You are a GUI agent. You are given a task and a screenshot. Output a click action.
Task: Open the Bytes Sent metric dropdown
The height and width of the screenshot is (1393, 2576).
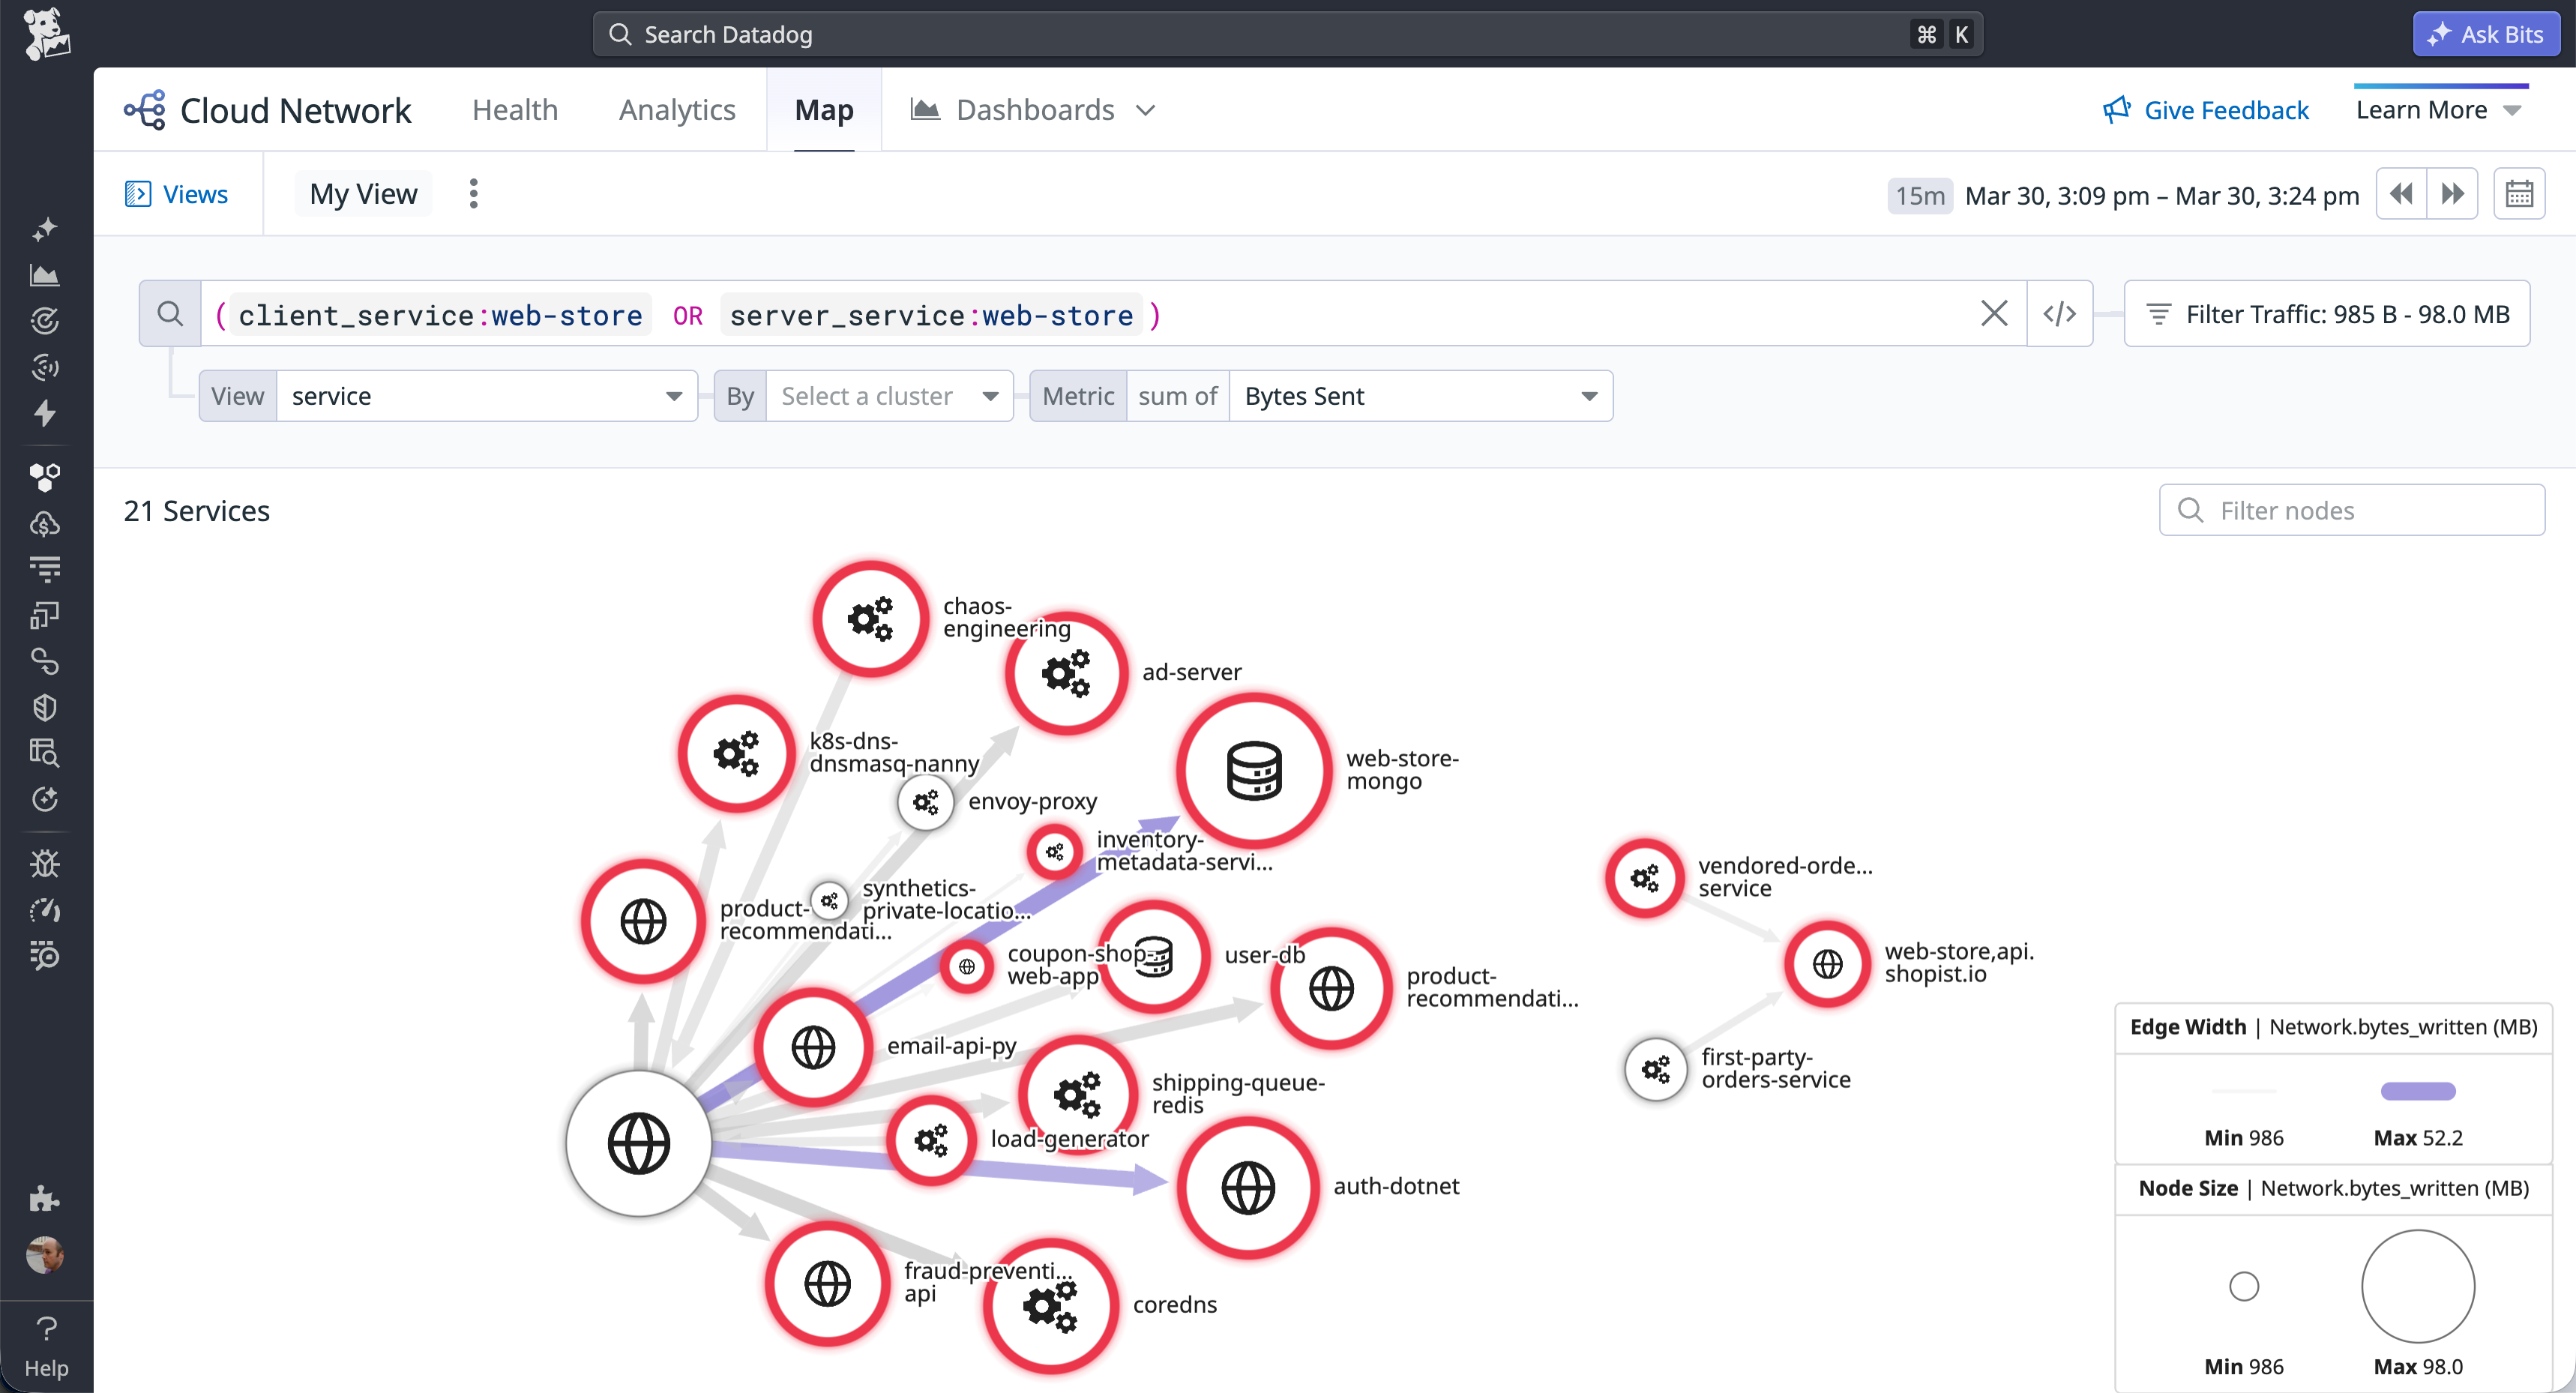1419,395
